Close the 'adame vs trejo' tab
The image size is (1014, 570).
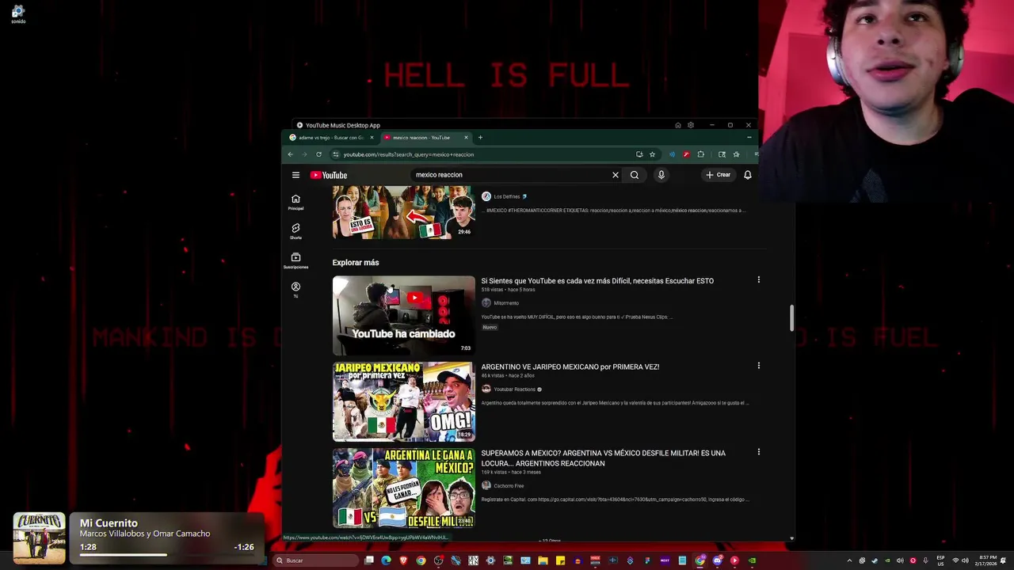(372, 138)
